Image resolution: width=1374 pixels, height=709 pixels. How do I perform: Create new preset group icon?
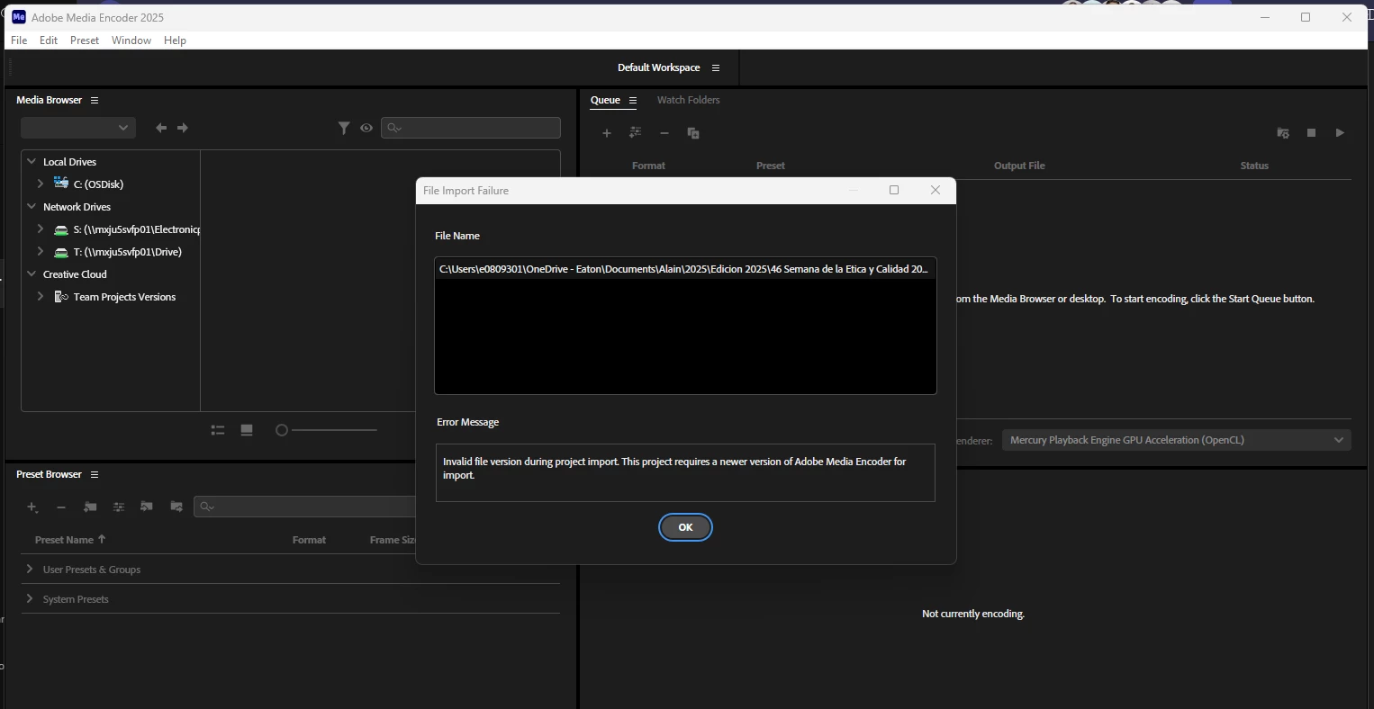90,507
